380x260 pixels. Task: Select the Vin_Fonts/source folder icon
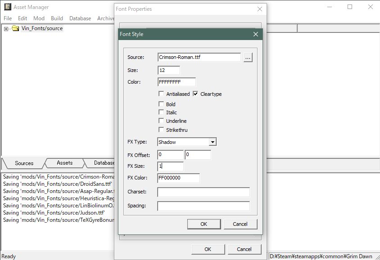[x=15, y=29]
